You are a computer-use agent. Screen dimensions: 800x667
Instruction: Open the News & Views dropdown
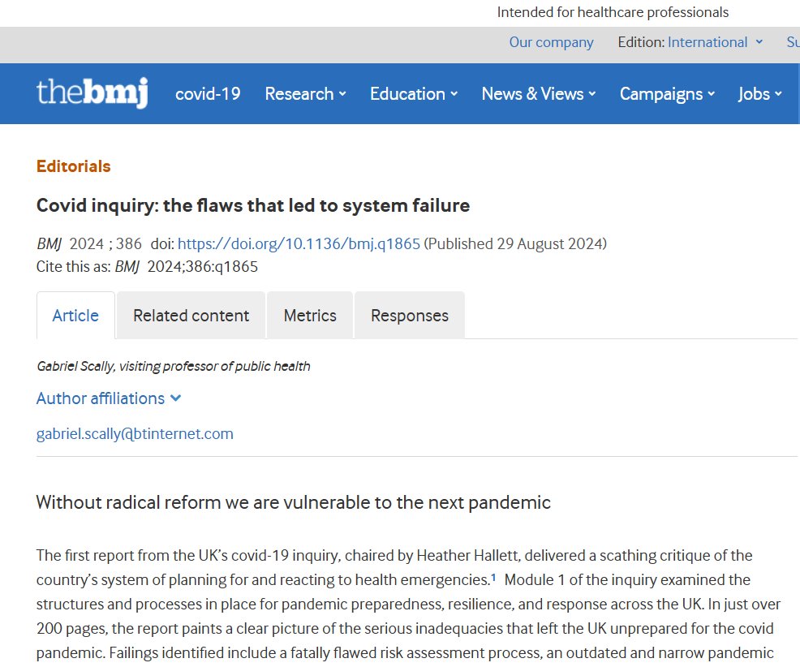click(x=539, y=94)
